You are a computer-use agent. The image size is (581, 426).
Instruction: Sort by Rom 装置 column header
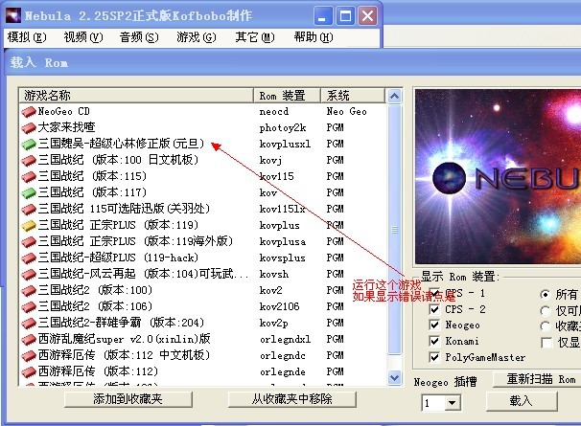tap(287, 96)
